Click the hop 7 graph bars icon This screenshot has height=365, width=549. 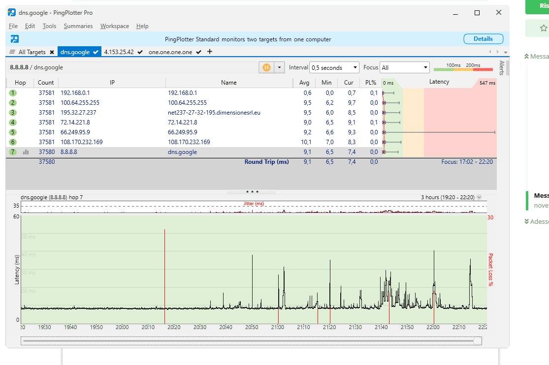26,152
